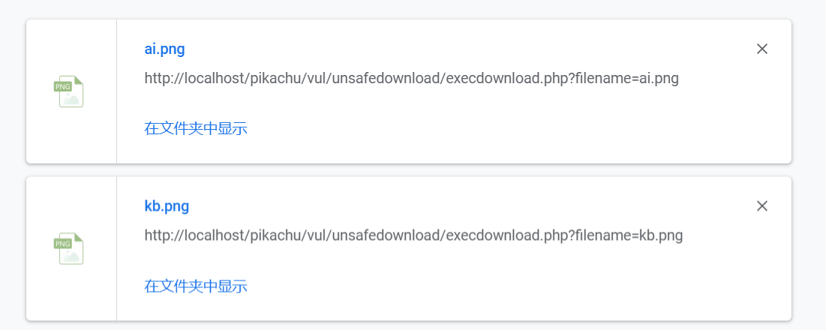Click the gray gap between the two download cards
This screenshot has height=330, width=826.
pyautogui.click(x=409, y=170)
